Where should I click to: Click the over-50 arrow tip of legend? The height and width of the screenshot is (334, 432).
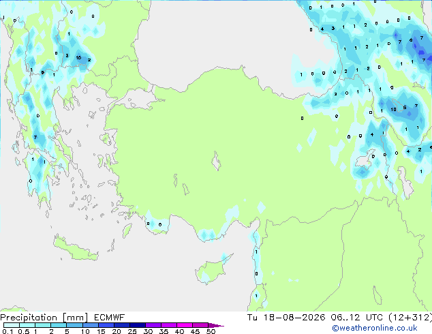[216, 325]
